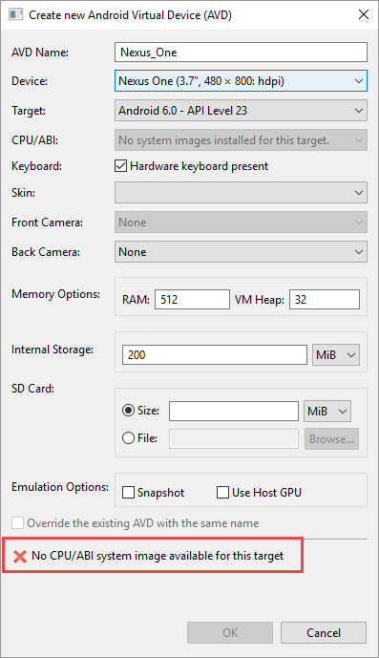This screenshot has width=379, height=658.
Task: Enable the Use Host GPU checkbox
Action: (x=222, y=492)
